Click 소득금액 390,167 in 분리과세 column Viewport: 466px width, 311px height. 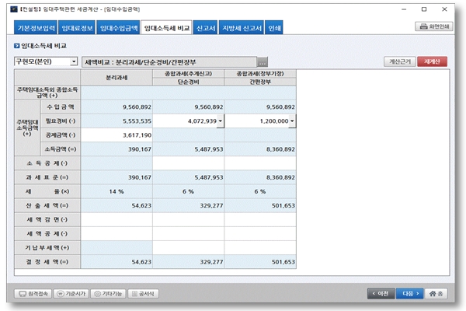point(116,149)
